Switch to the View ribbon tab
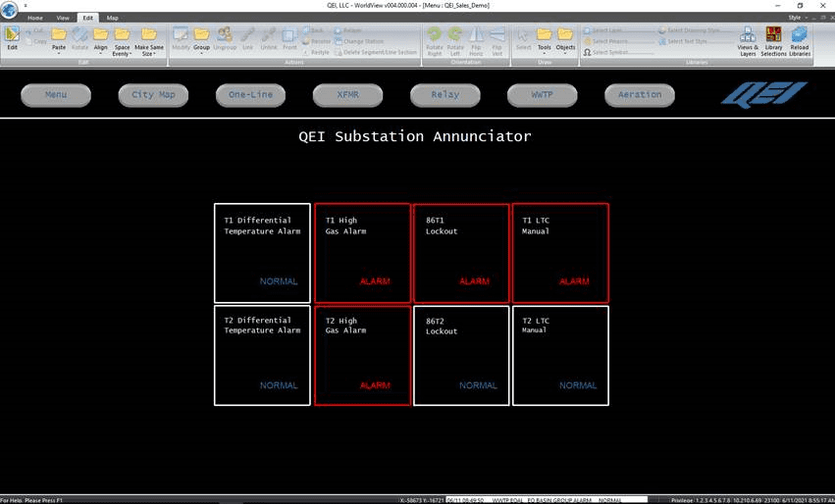This screenshot has width=835, height=504. coord(63,18)
